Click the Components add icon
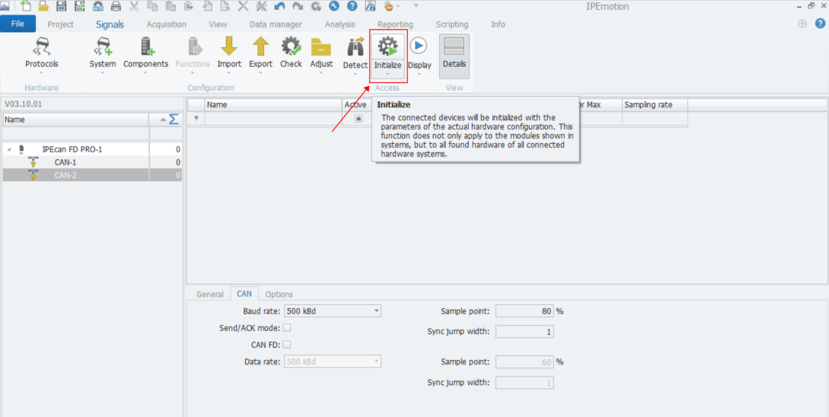The width and height of the screenshot is (829, 417). [145, 47]
